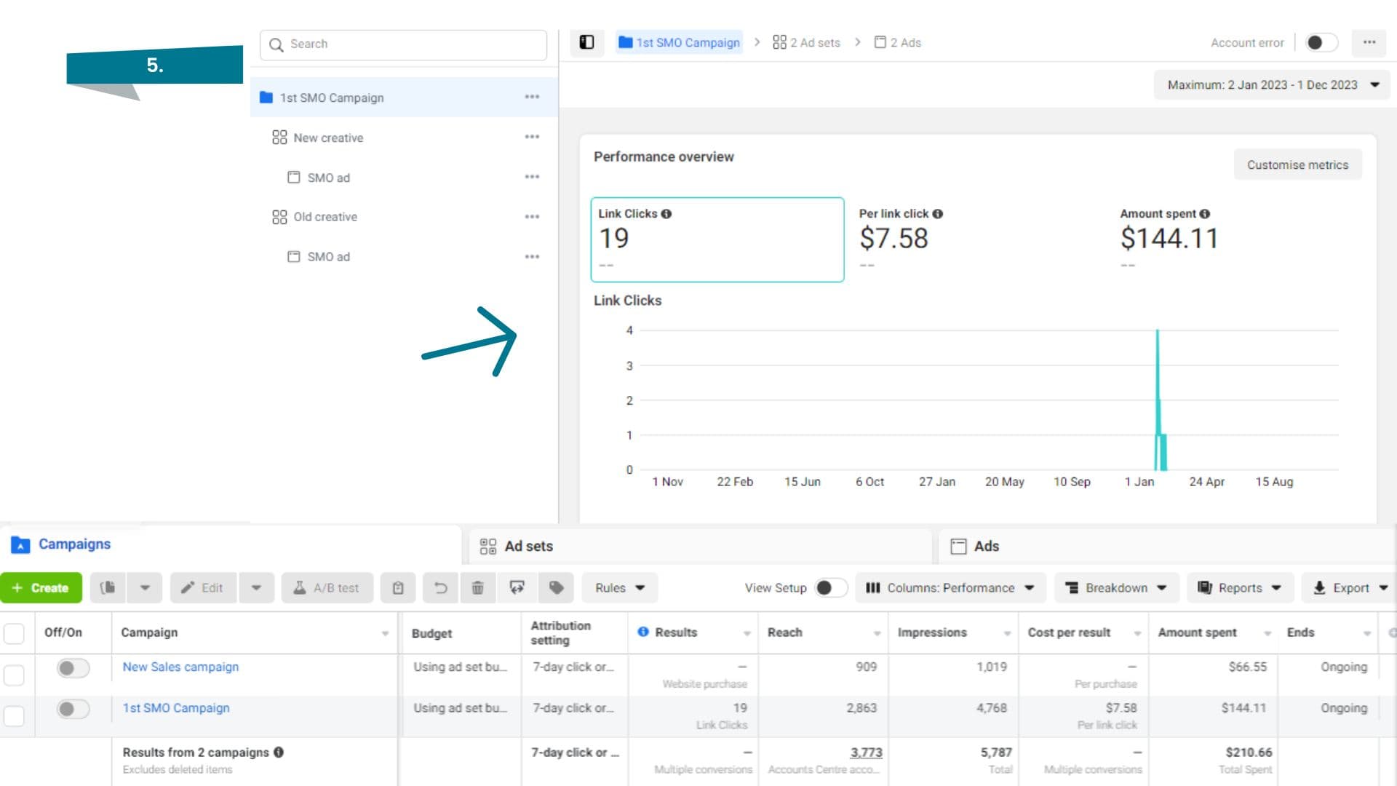Open options for SMO ad under Old creative
The width and height of the screenshot is (1397, 786).
532,257
